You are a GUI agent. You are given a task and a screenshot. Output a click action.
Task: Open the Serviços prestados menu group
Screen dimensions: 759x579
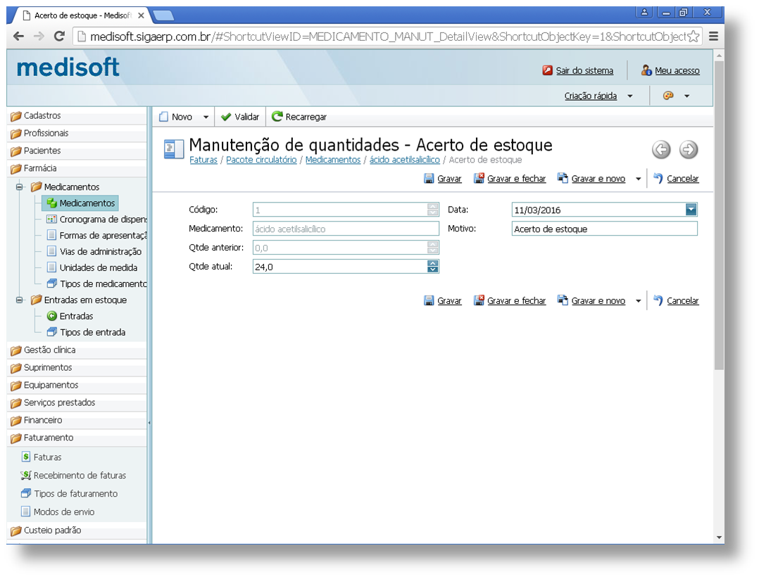(77, 402)
